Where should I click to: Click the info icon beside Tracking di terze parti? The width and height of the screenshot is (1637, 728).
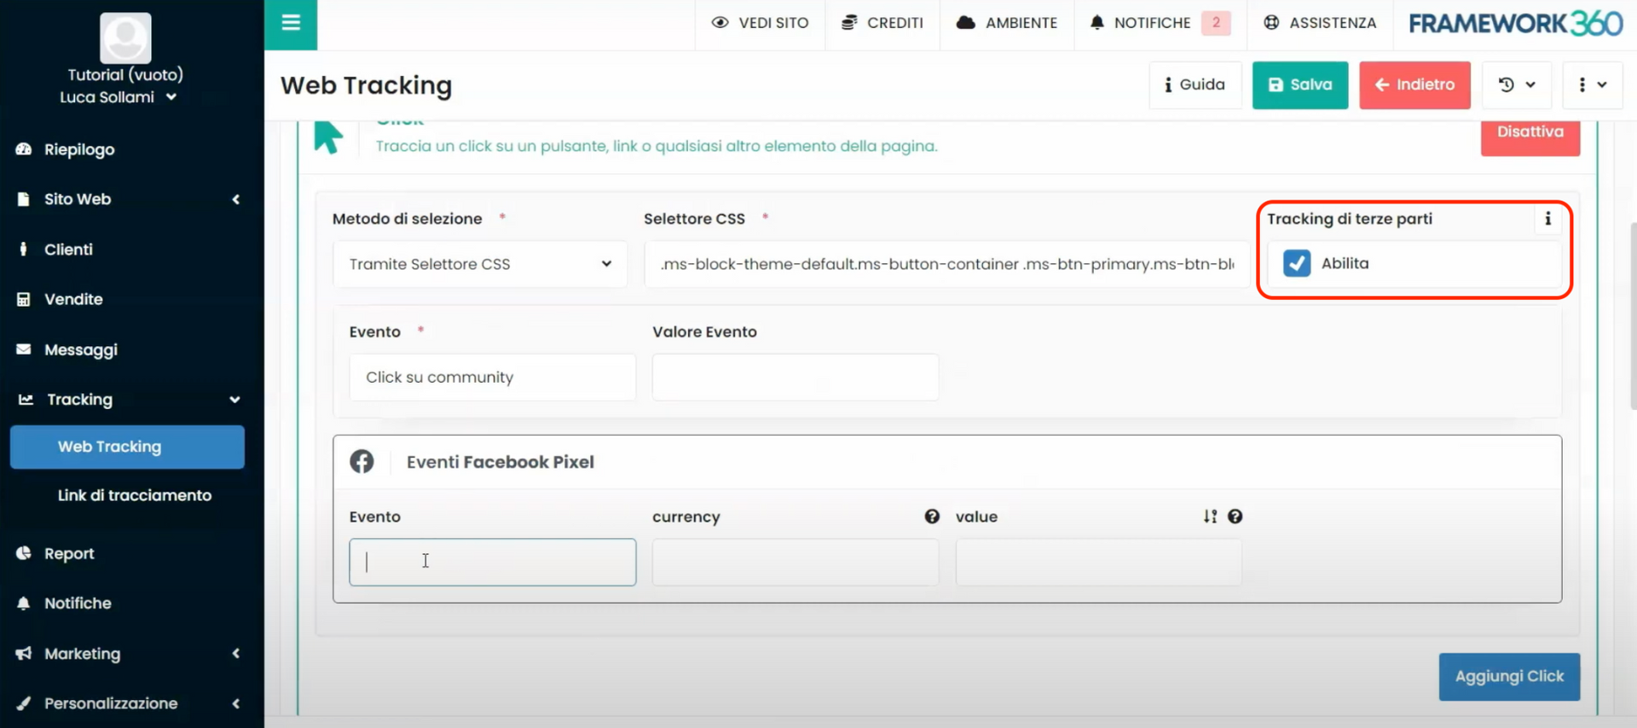click(x=1547, y=219)
